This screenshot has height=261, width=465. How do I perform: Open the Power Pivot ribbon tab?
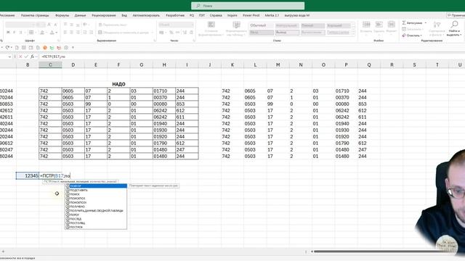point(251,15)
